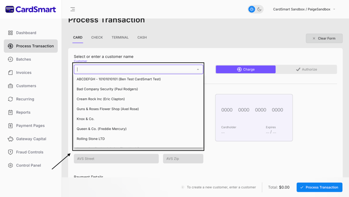Toggle the hamburger sidebar menu
This screenshot has height=197, width=349.
tap(72, 9)
